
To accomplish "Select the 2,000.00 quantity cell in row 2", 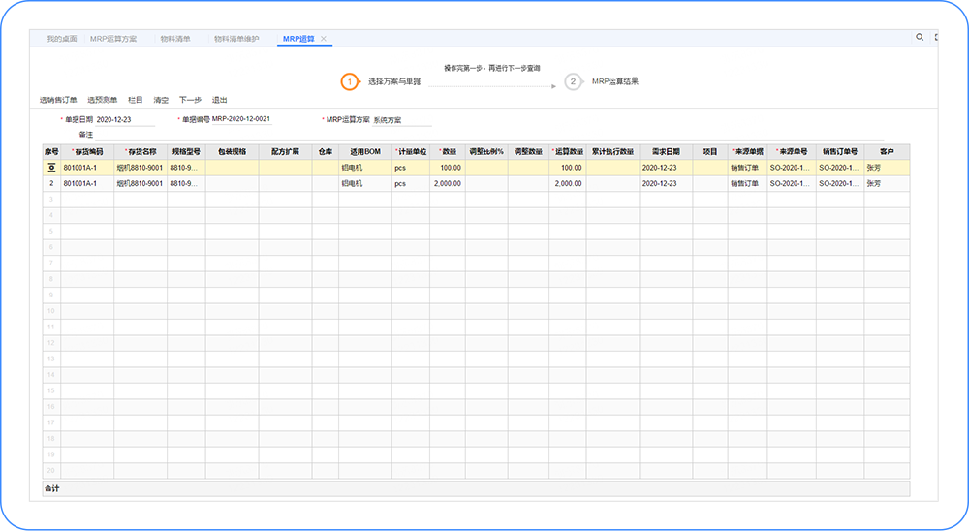I will point(448,183).
